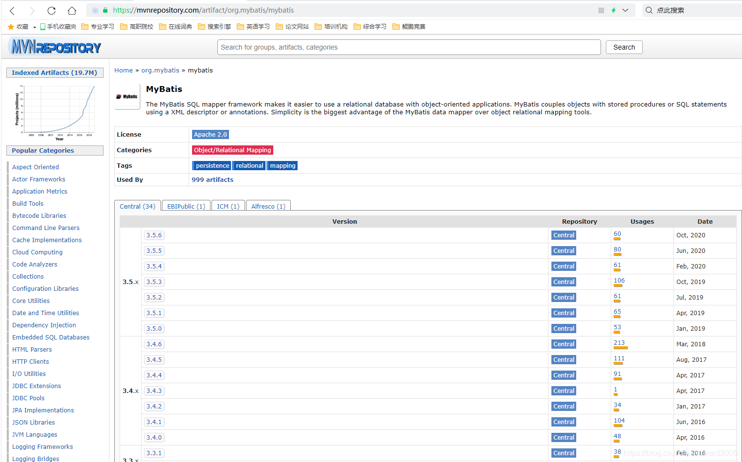742x462 pixels.
Task: Click the mapping tag
Action: coord(283,166)
